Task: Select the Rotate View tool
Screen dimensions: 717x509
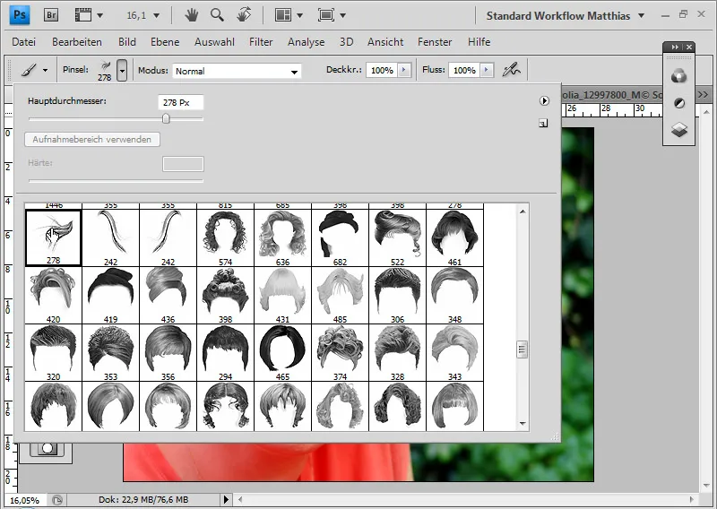Action: 244,15
